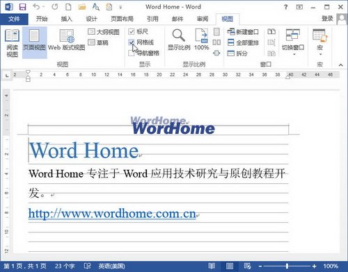
Task: Click the Redo icon in title bar
Action: click(55, 7)
